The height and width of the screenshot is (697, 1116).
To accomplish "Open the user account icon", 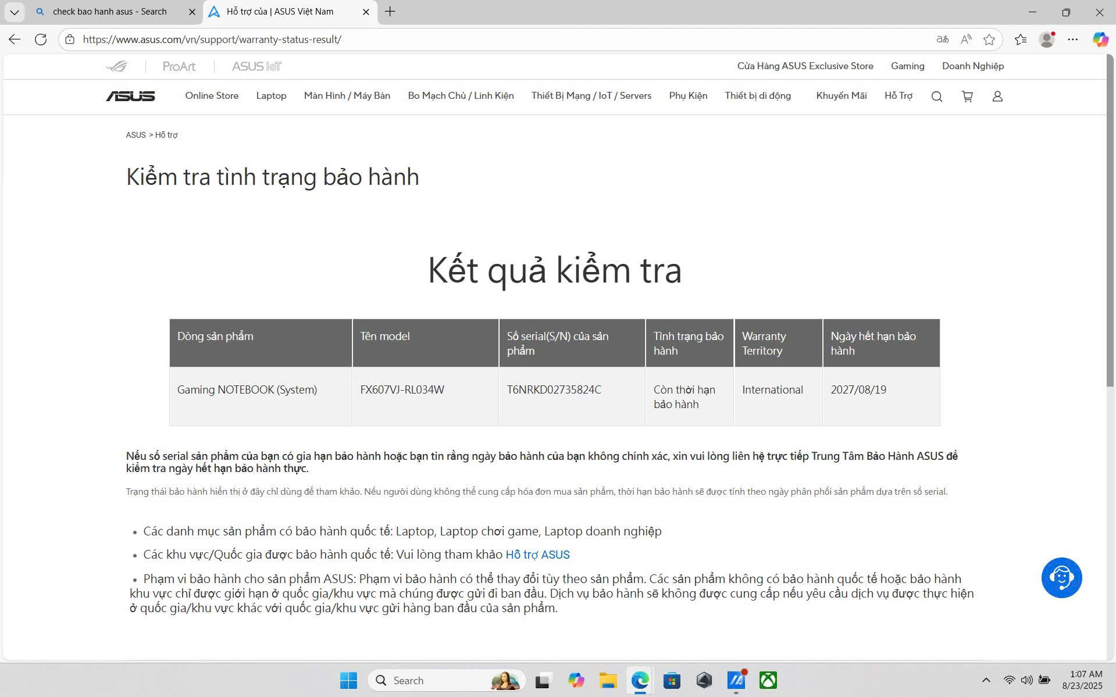I will tap(997, 96).
